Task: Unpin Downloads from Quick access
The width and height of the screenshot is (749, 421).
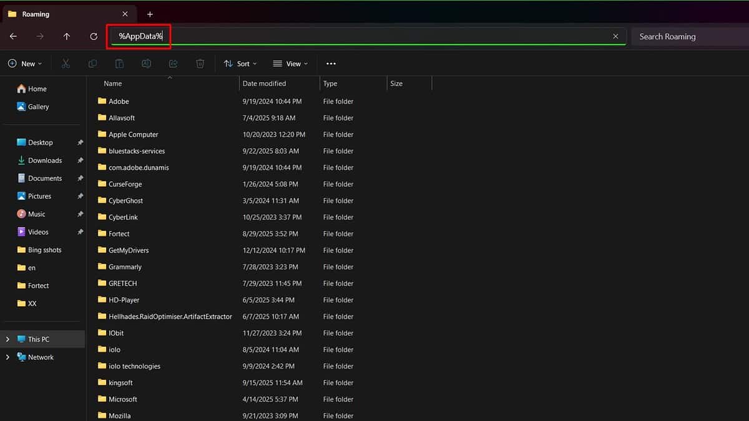Action: click(79, 160)
